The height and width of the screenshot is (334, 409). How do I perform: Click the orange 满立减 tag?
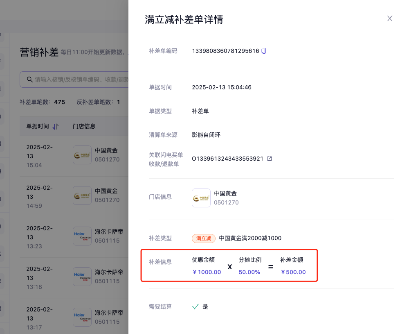pyautogui.click(x=203, y=238)
